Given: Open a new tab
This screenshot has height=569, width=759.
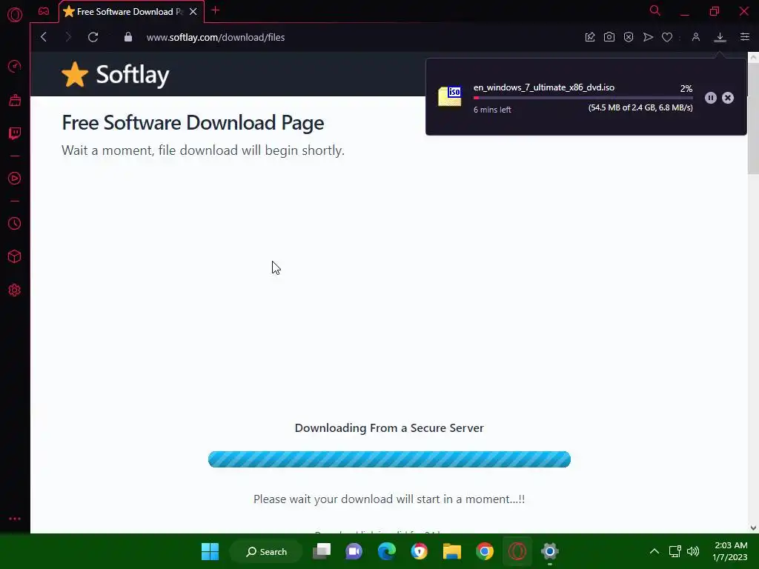Looking at the screenshot, I should click(216, 10).
